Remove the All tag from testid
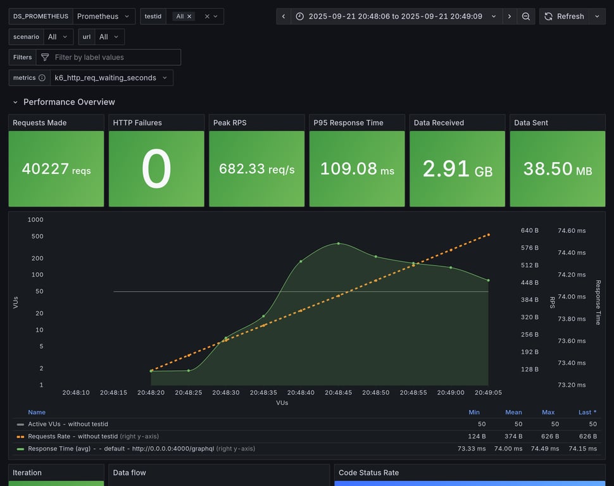Viewport: 614px width, 486px height. [x=189, y=16]
